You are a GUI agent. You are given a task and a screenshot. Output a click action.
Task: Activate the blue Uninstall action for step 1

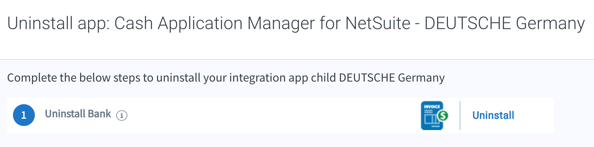pos(493,115)
